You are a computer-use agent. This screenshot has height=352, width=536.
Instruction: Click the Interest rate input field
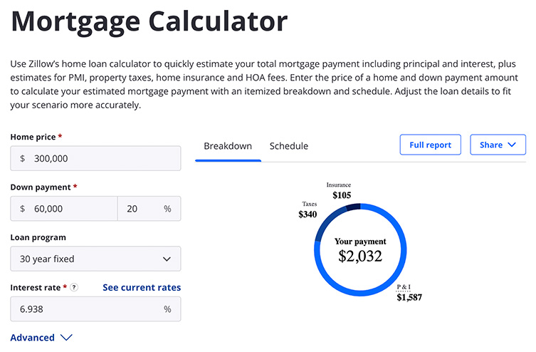point(85,309)
